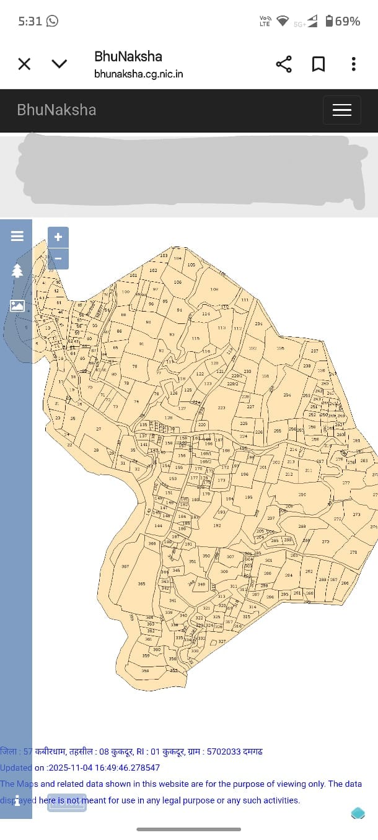Click the info icon at bottom left
Viewport: 378px width, 840px height.
coord(17,800)
